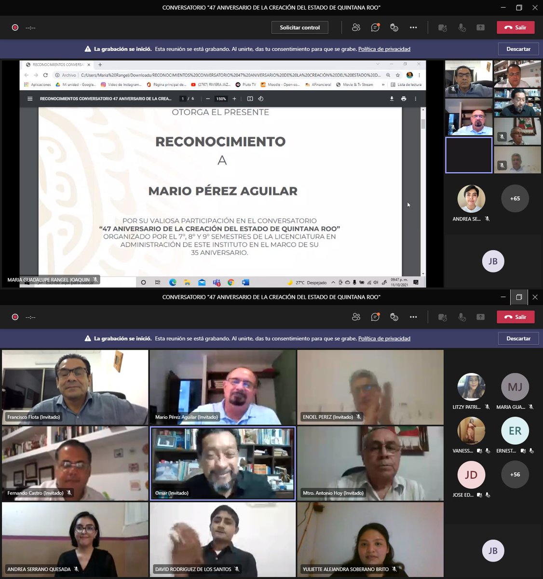Click VANESS participant avatar
This screenshot has height=579, width=543.
click(x=471, y=430)
